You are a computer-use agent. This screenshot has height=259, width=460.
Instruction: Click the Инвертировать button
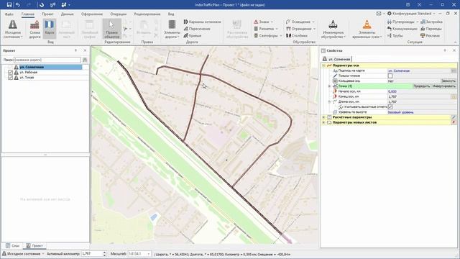coord(444,86)
